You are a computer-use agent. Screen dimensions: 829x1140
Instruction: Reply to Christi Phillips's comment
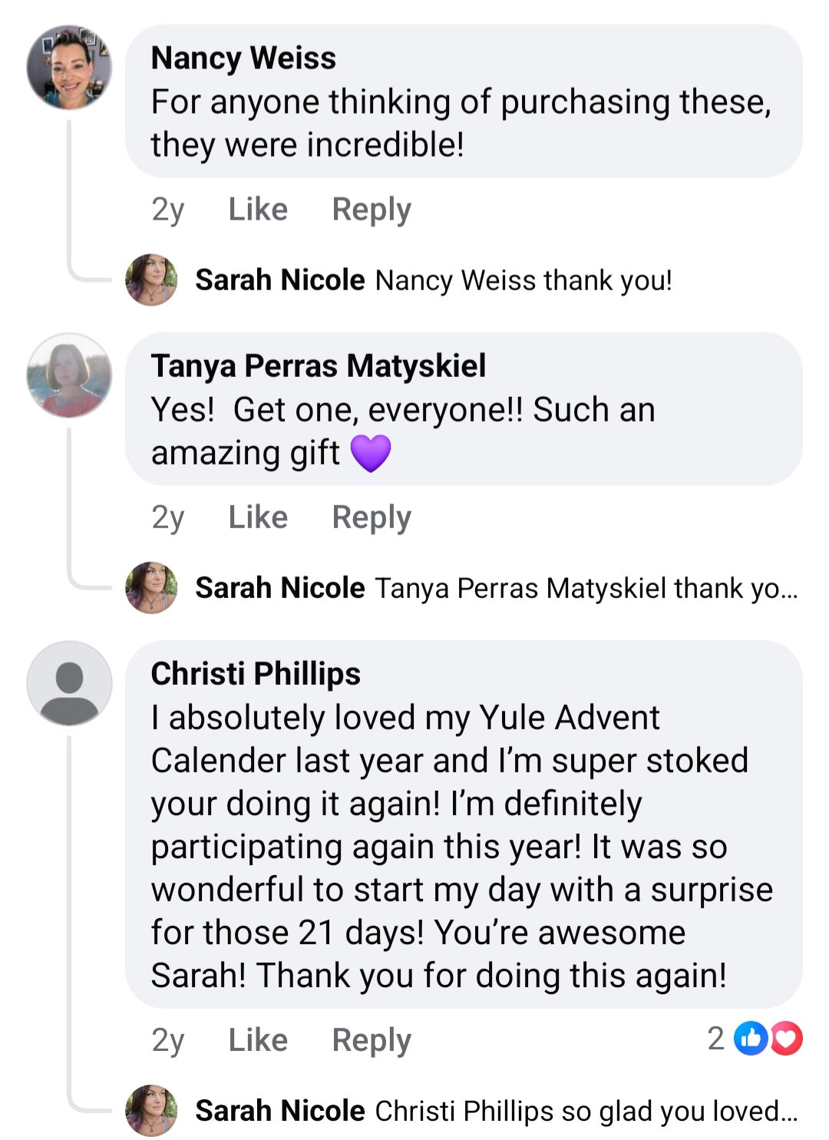click(372, 1040)
